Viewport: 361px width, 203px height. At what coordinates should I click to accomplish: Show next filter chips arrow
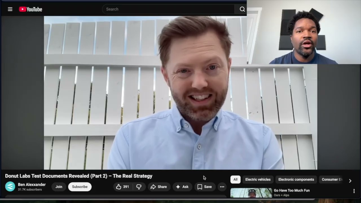(350, 181)
